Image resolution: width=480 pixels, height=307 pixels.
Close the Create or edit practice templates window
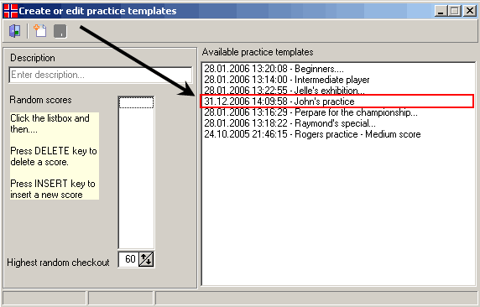[x=470, y=11]
